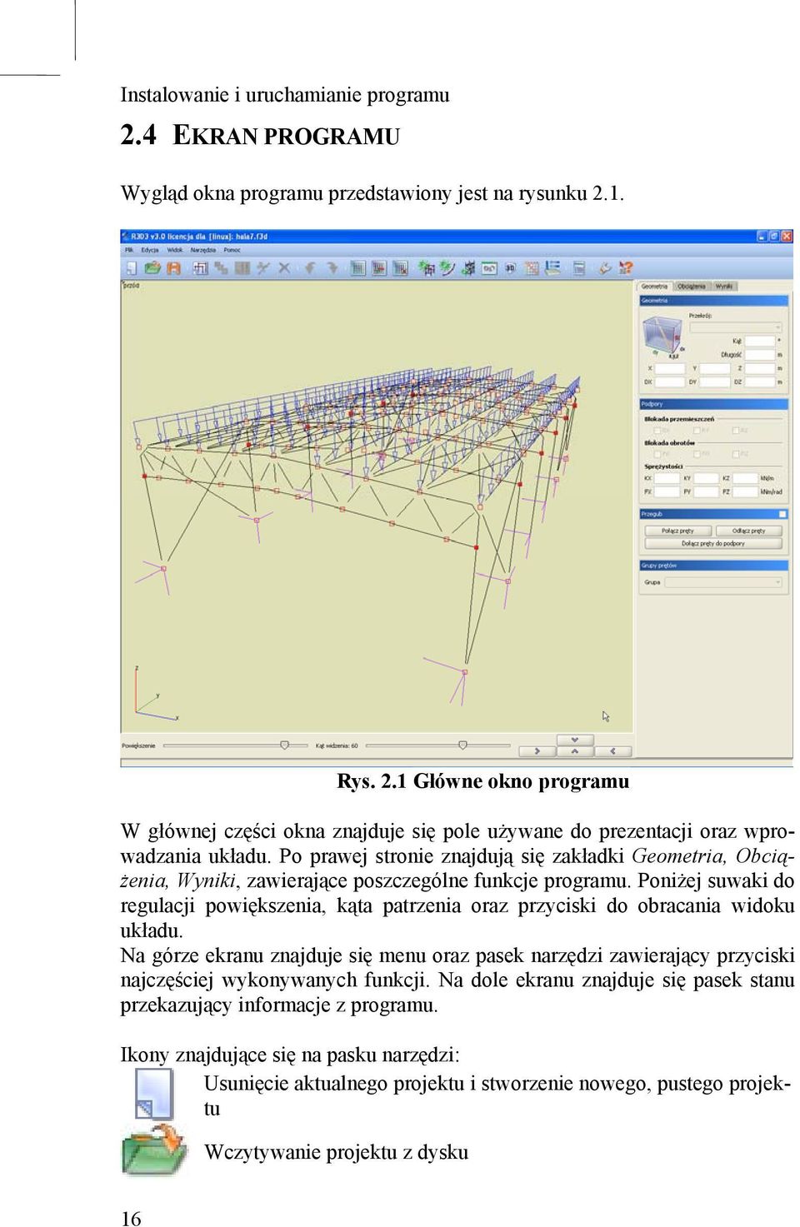
Task: Click the text 'Wczytywanie projektu z dysku'
Action: coord(336,1152)
